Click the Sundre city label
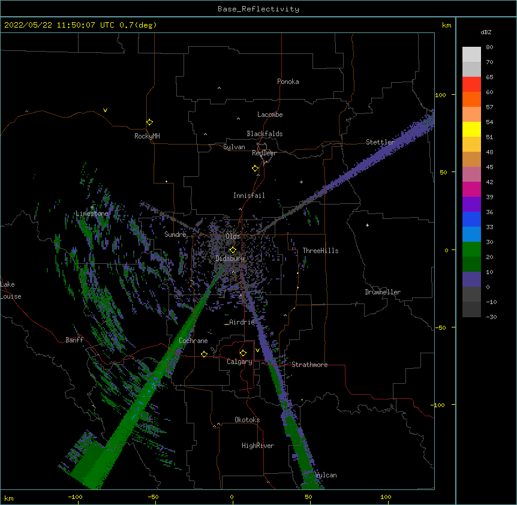 175,235
